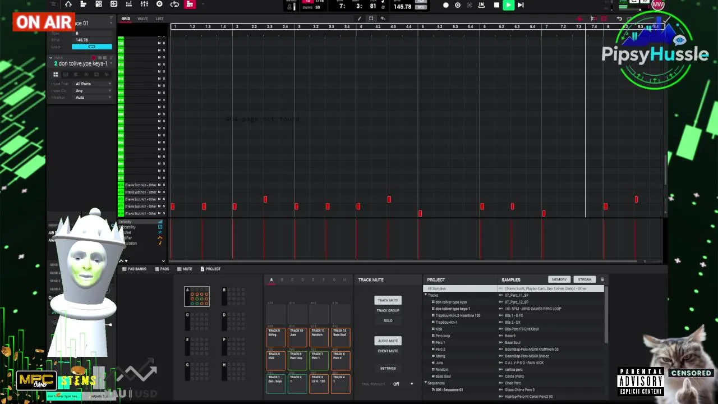Open the Track View mode icon
This screenshot has height=404, width=718.
tap(83, 4)
